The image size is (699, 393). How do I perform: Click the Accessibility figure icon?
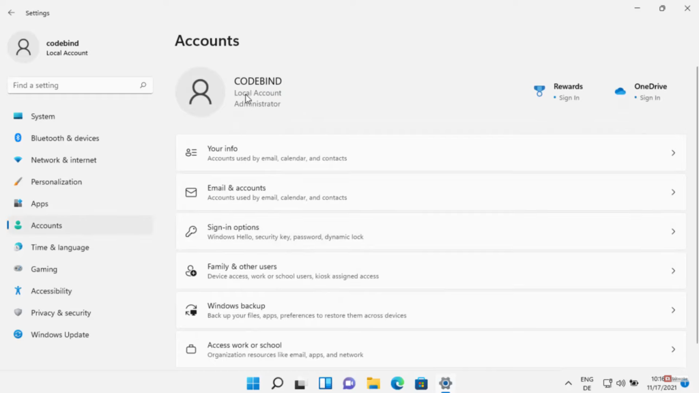click(18, 291)
